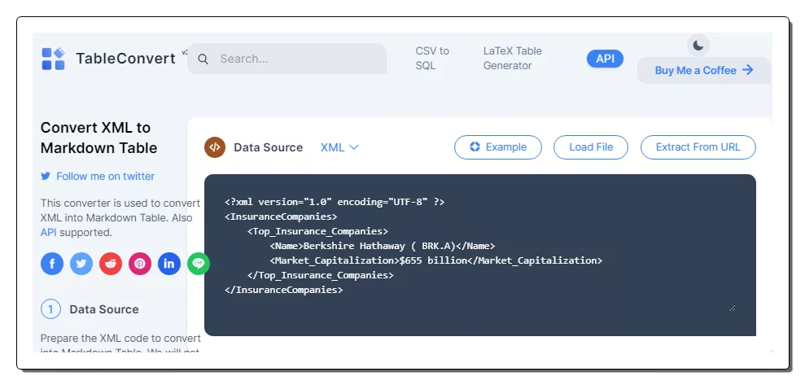This screenshot has width=805, height=385.
Task: Focus the Search input field
Action: [x=287, y=59]
